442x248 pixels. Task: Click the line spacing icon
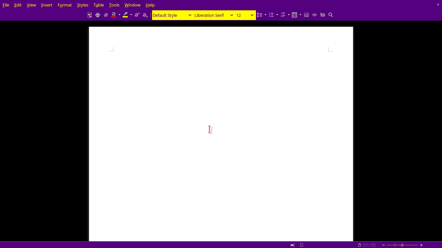click(260, 15)
